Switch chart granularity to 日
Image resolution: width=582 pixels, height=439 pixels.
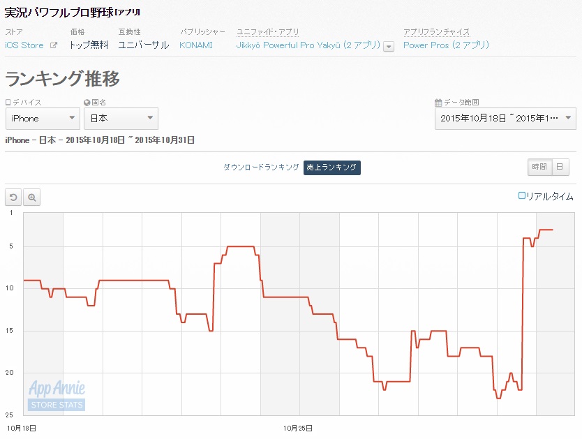pyautogui.click(x=560, y=167)
